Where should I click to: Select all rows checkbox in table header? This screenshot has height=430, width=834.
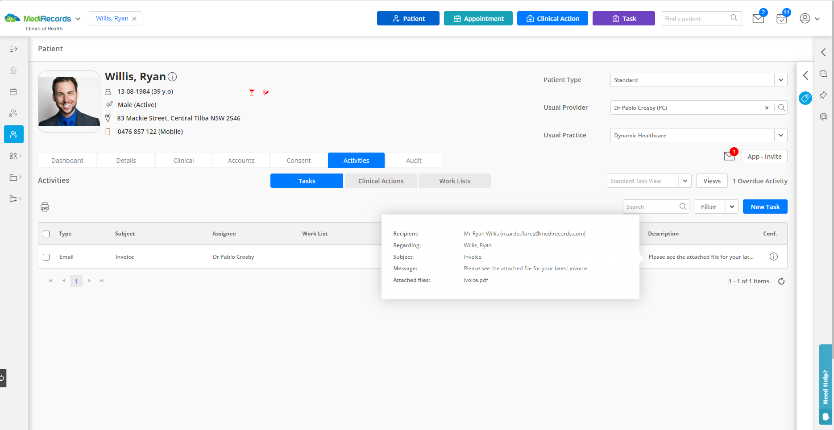tap(46, 234)
